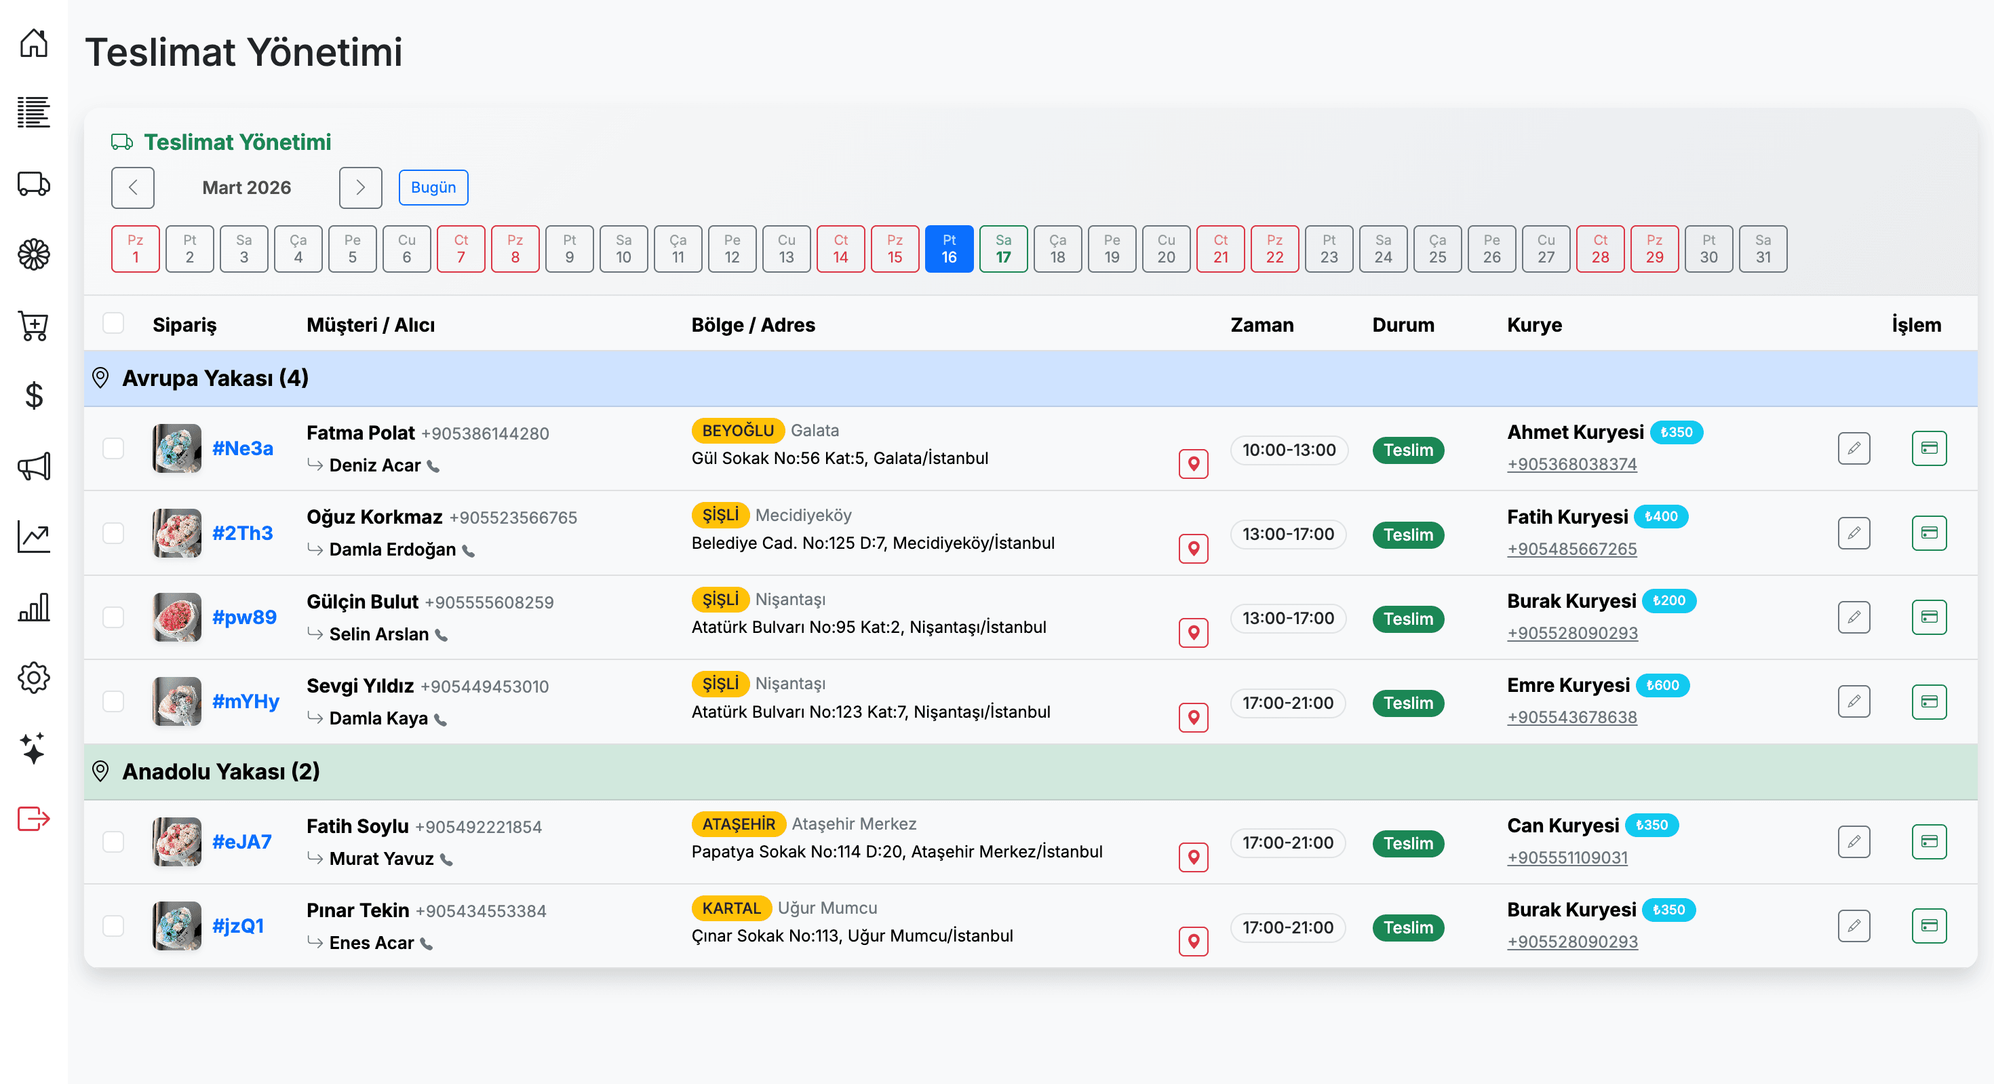Open map location pin for order #Ne3a
Screen dimensions: 1994x1084
(x=1193, y=464)
